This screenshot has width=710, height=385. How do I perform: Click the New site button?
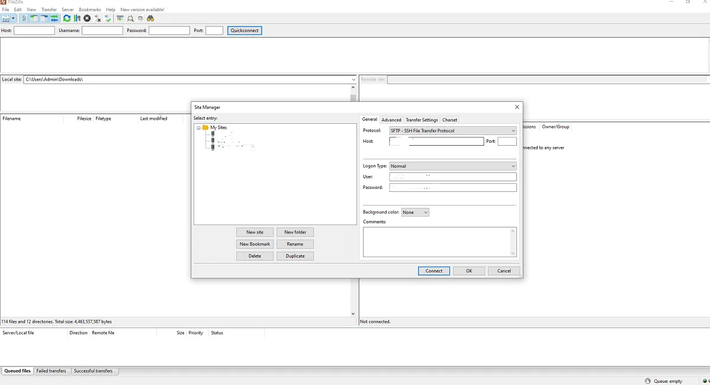pos(255,232)
